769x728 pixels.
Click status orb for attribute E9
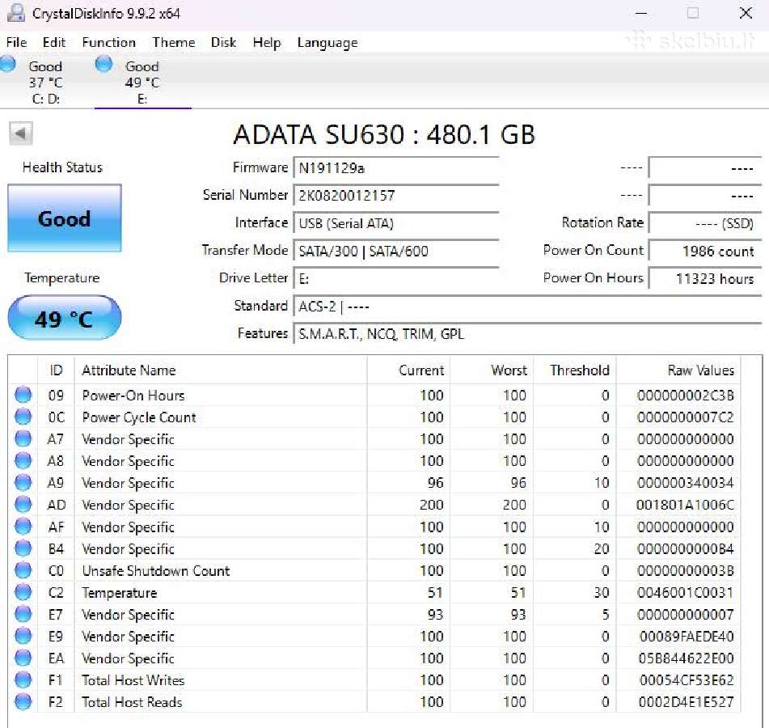tap(23, 636)
